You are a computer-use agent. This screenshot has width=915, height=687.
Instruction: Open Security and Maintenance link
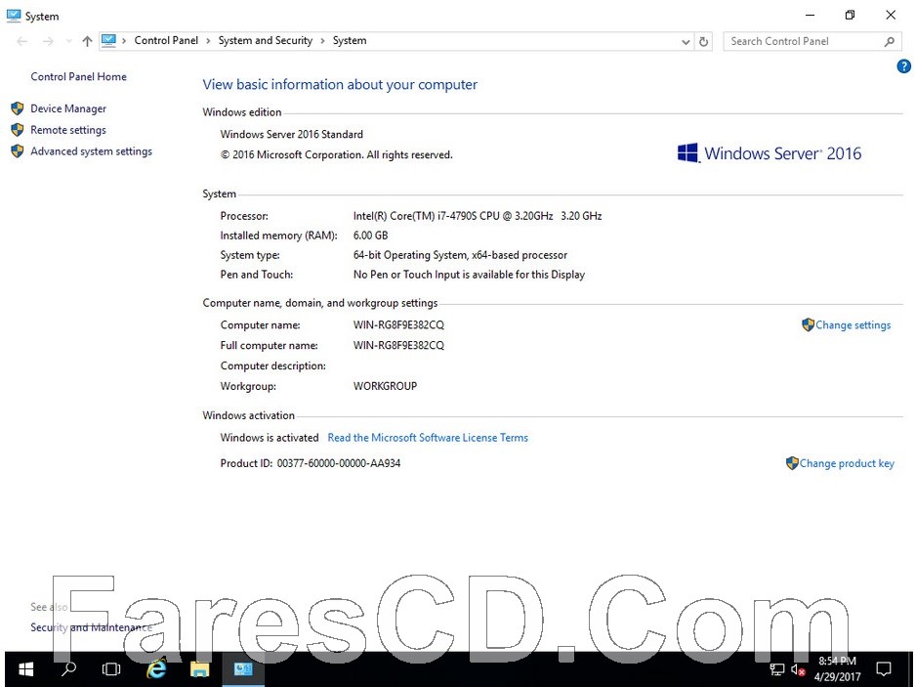coord(91,627)
